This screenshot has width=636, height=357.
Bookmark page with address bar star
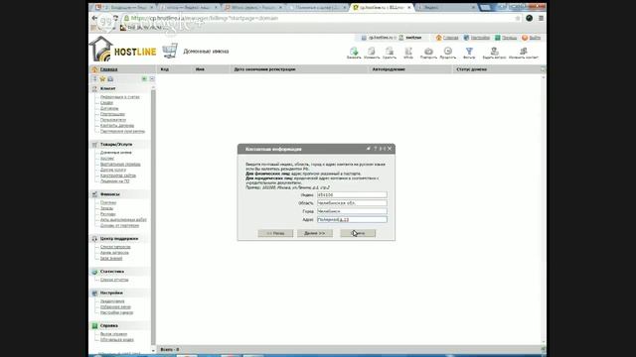pyautogui.click(x=517, y=18)
